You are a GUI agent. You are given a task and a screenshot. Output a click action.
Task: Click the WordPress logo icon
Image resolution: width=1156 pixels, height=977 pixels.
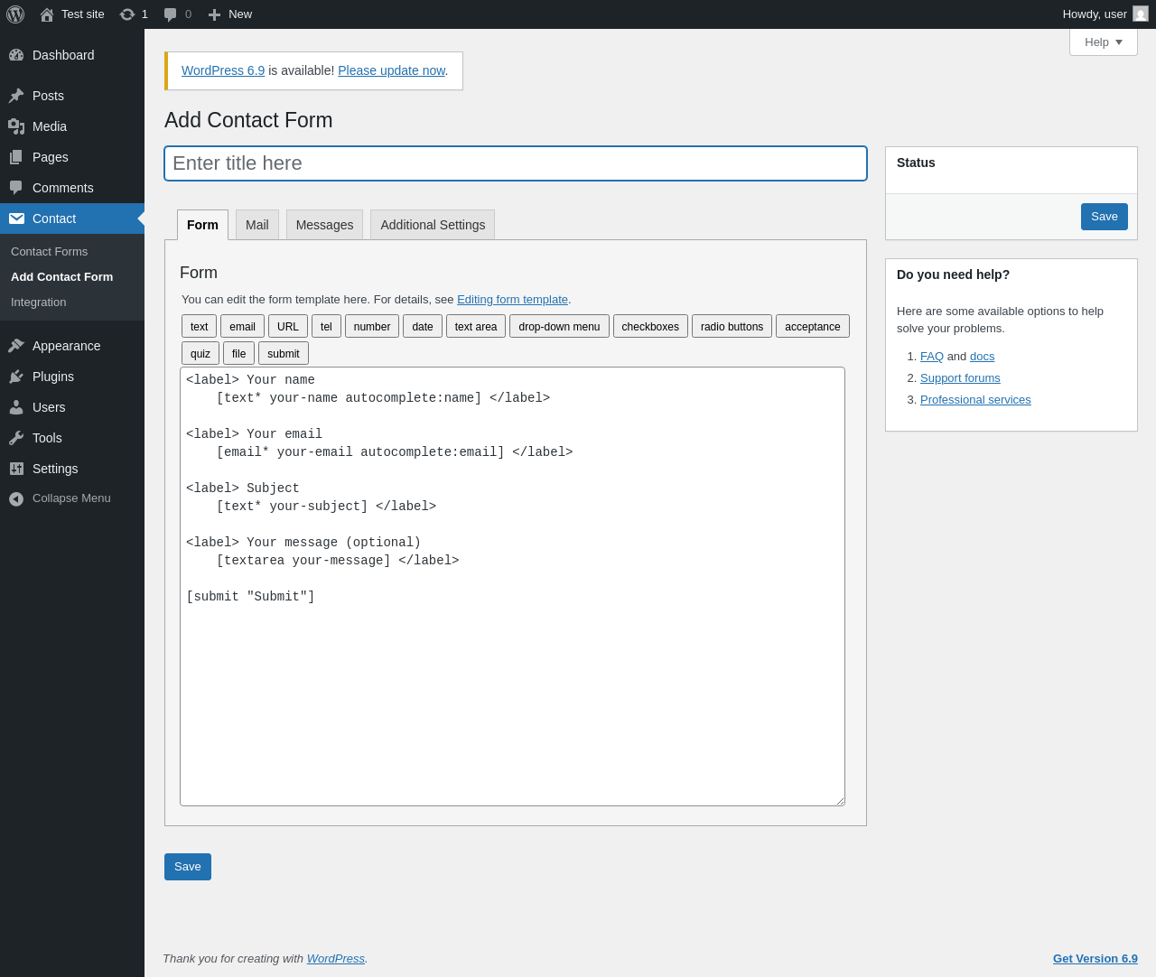tap(15, 14)
